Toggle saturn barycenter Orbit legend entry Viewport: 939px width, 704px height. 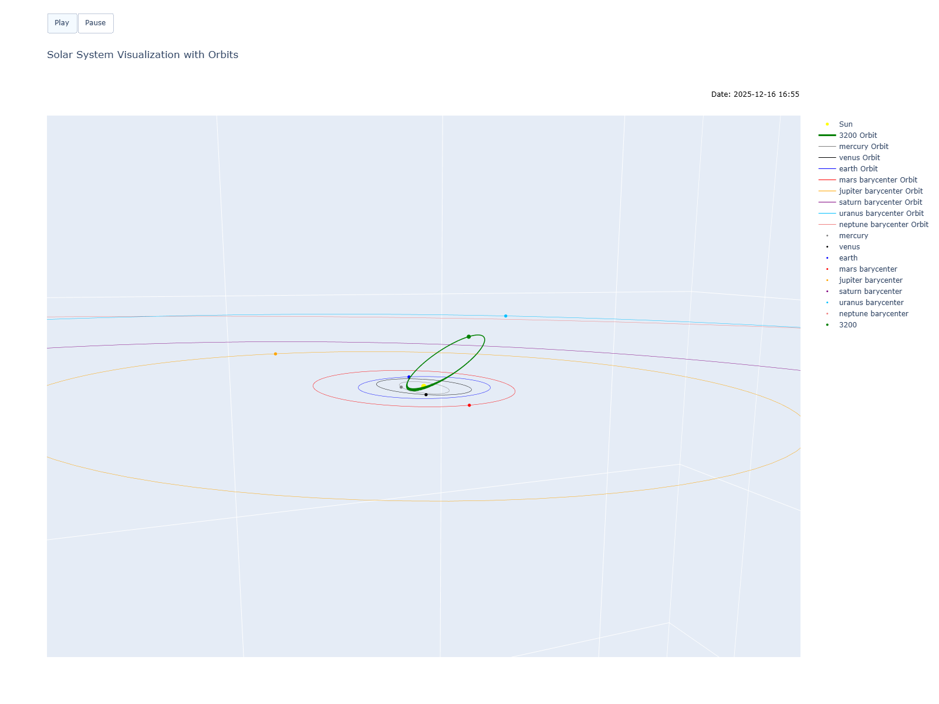coord(880,202)
